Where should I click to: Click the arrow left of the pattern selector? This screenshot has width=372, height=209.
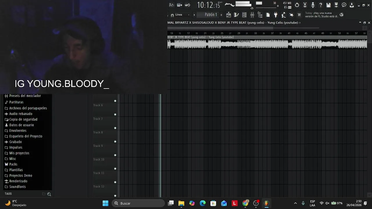click(194, 15)
